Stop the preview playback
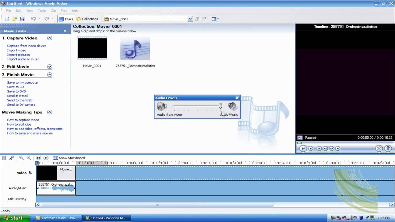Screen dimensions: 395x222 (311, 149)
